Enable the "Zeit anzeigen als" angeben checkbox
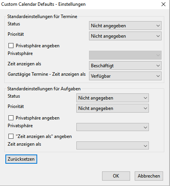Viewport: 170px width, 186px height. [x=11, y=136]
